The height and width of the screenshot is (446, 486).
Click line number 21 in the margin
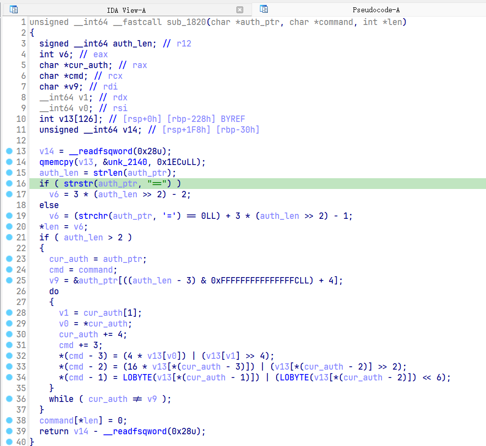coord(21,237)
